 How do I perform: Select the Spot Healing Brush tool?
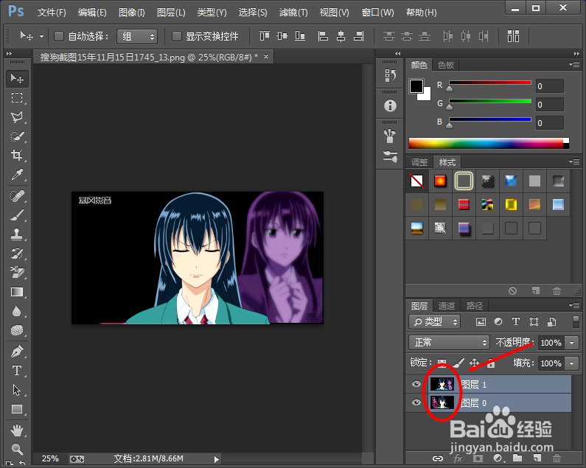click(17, 196)
